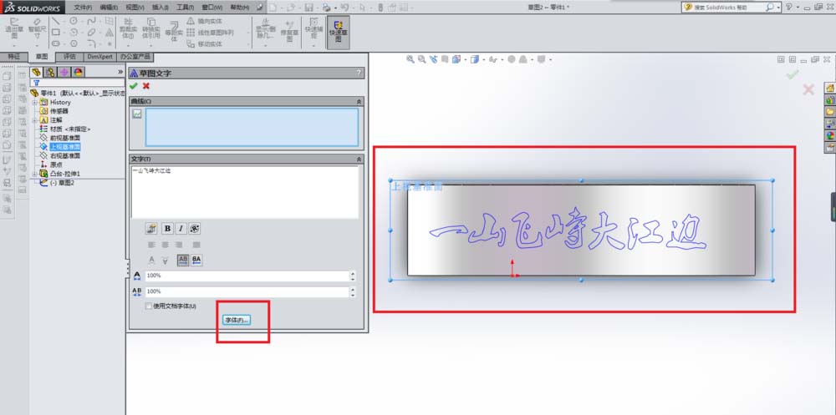Click the center align text icon
Image resolution: width=836 pixels, height=415 pixels.
[166, 245]
